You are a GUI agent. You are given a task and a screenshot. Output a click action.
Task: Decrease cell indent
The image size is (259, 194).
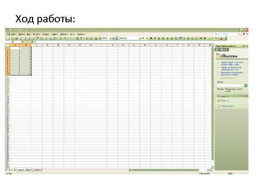[x=201, y=38]
